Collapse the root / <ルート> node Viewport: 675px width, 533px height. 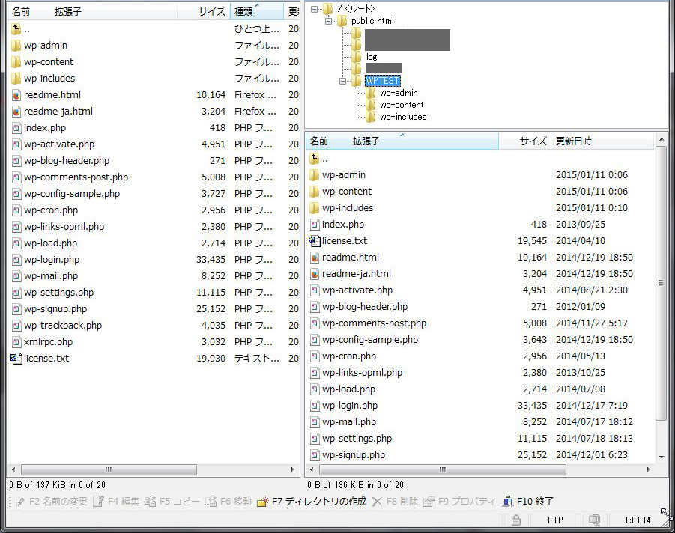tap(314, 9)
